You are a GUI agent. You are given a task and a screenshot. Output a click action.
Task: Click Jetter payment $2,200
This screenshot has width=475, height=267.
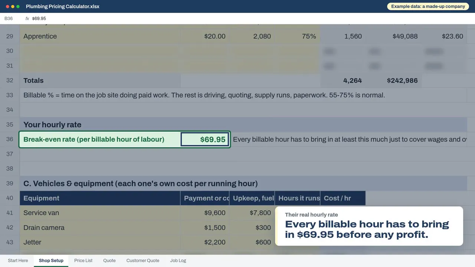205,242
